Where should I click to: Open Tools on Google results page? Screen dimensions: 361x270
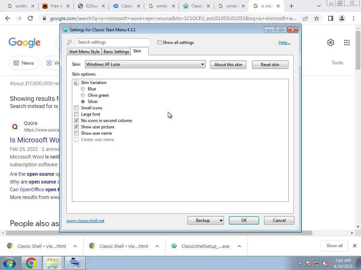[x=337, y=63]
